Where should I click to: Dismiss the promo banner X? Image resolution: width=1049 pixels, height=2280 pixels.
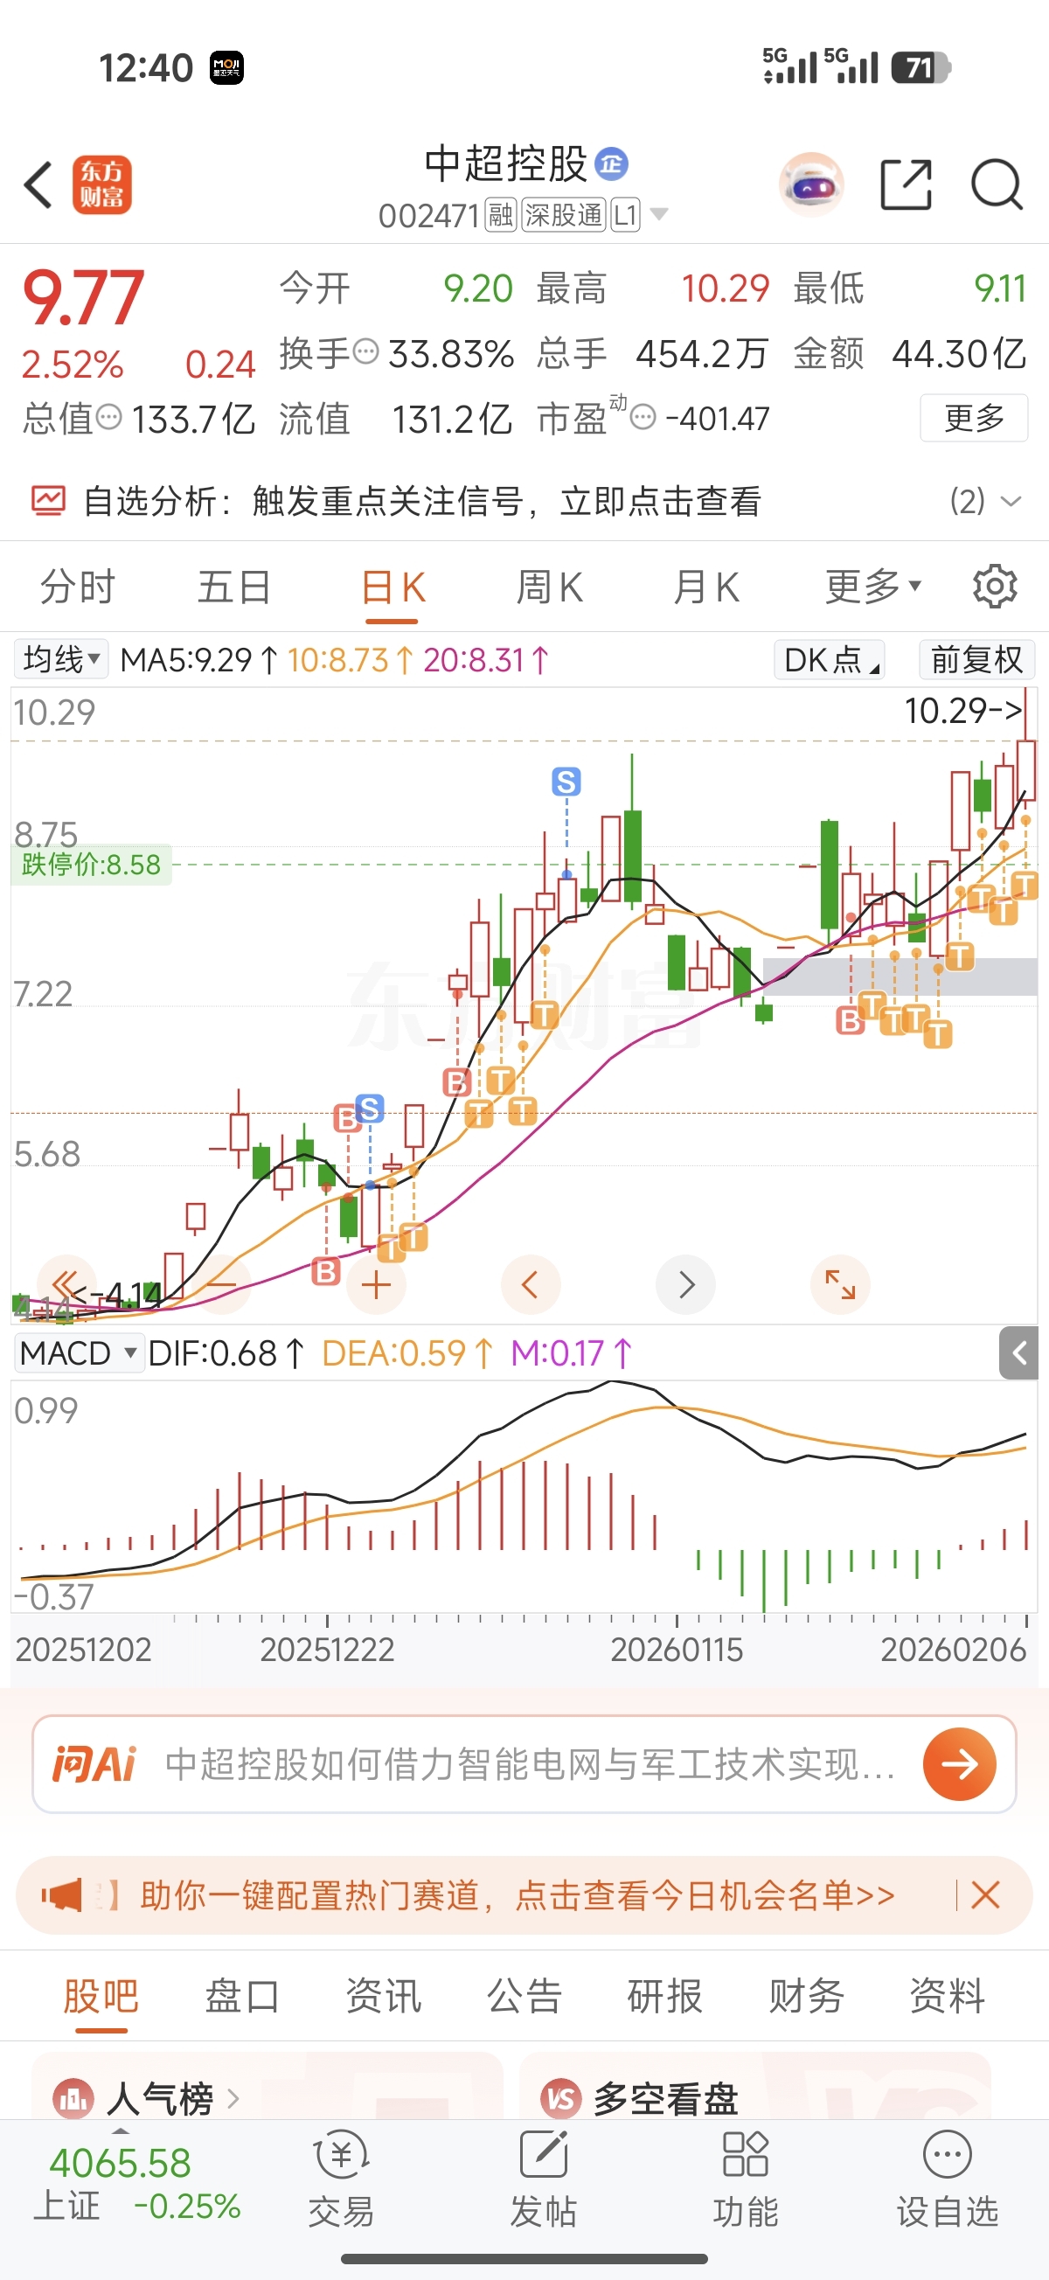pos(985,1895)
